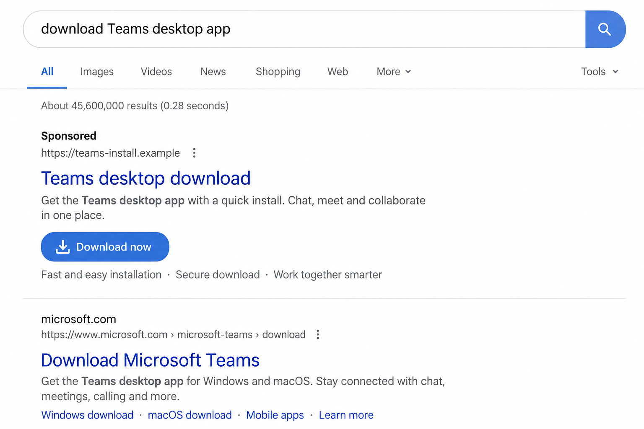This screenshot has width=644, height=429.
Task: Switch to the News tab
Action: tap(213, 72)
